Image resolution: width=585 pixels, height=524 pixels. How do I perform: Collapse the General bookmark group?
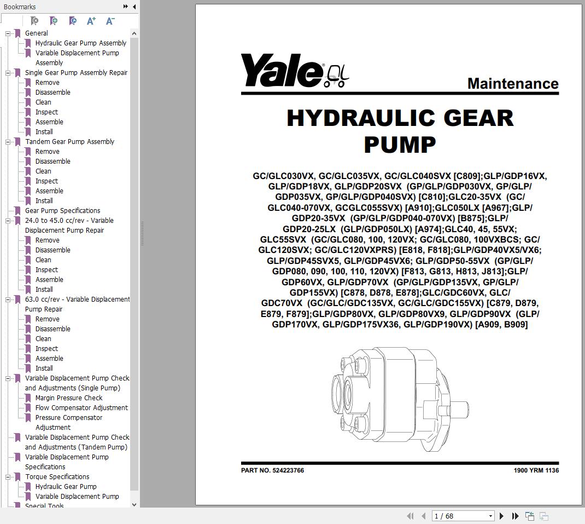(8, 33)
